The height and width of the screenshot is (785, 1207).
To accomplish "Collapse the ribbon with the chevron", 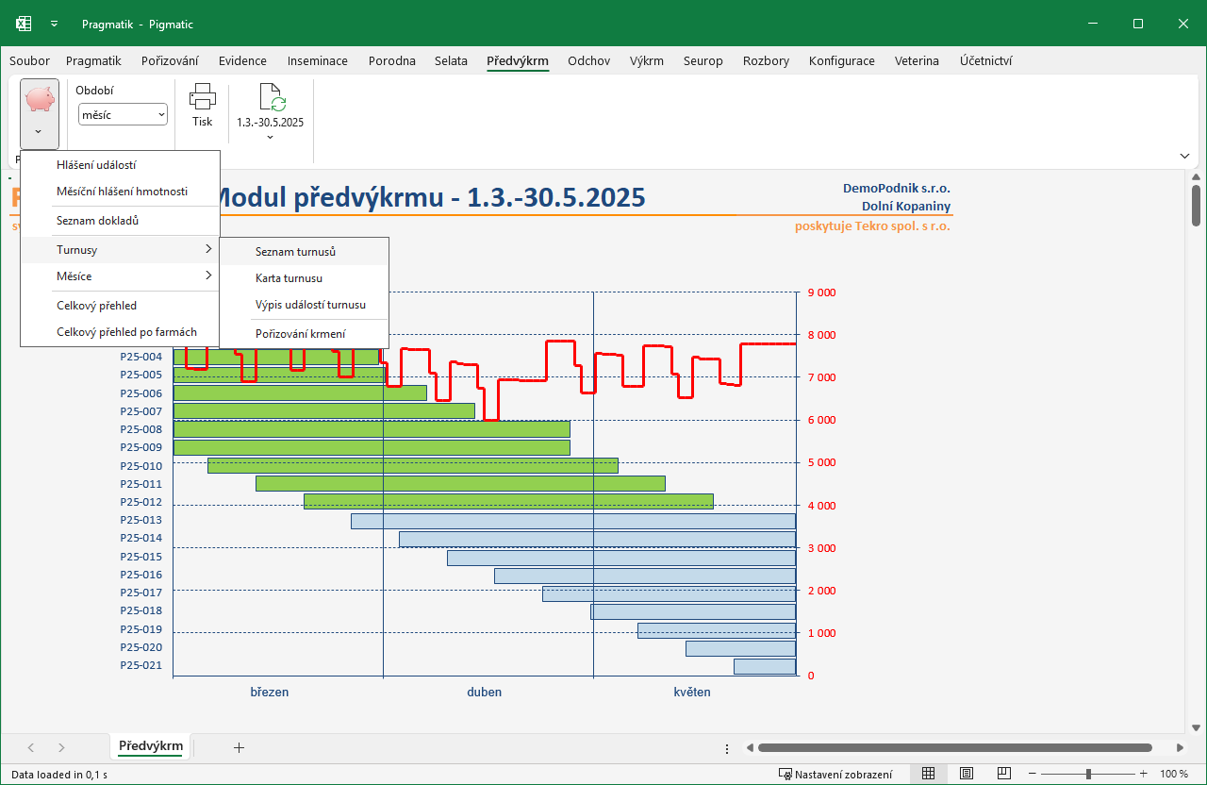I will tap(1185, 156).
